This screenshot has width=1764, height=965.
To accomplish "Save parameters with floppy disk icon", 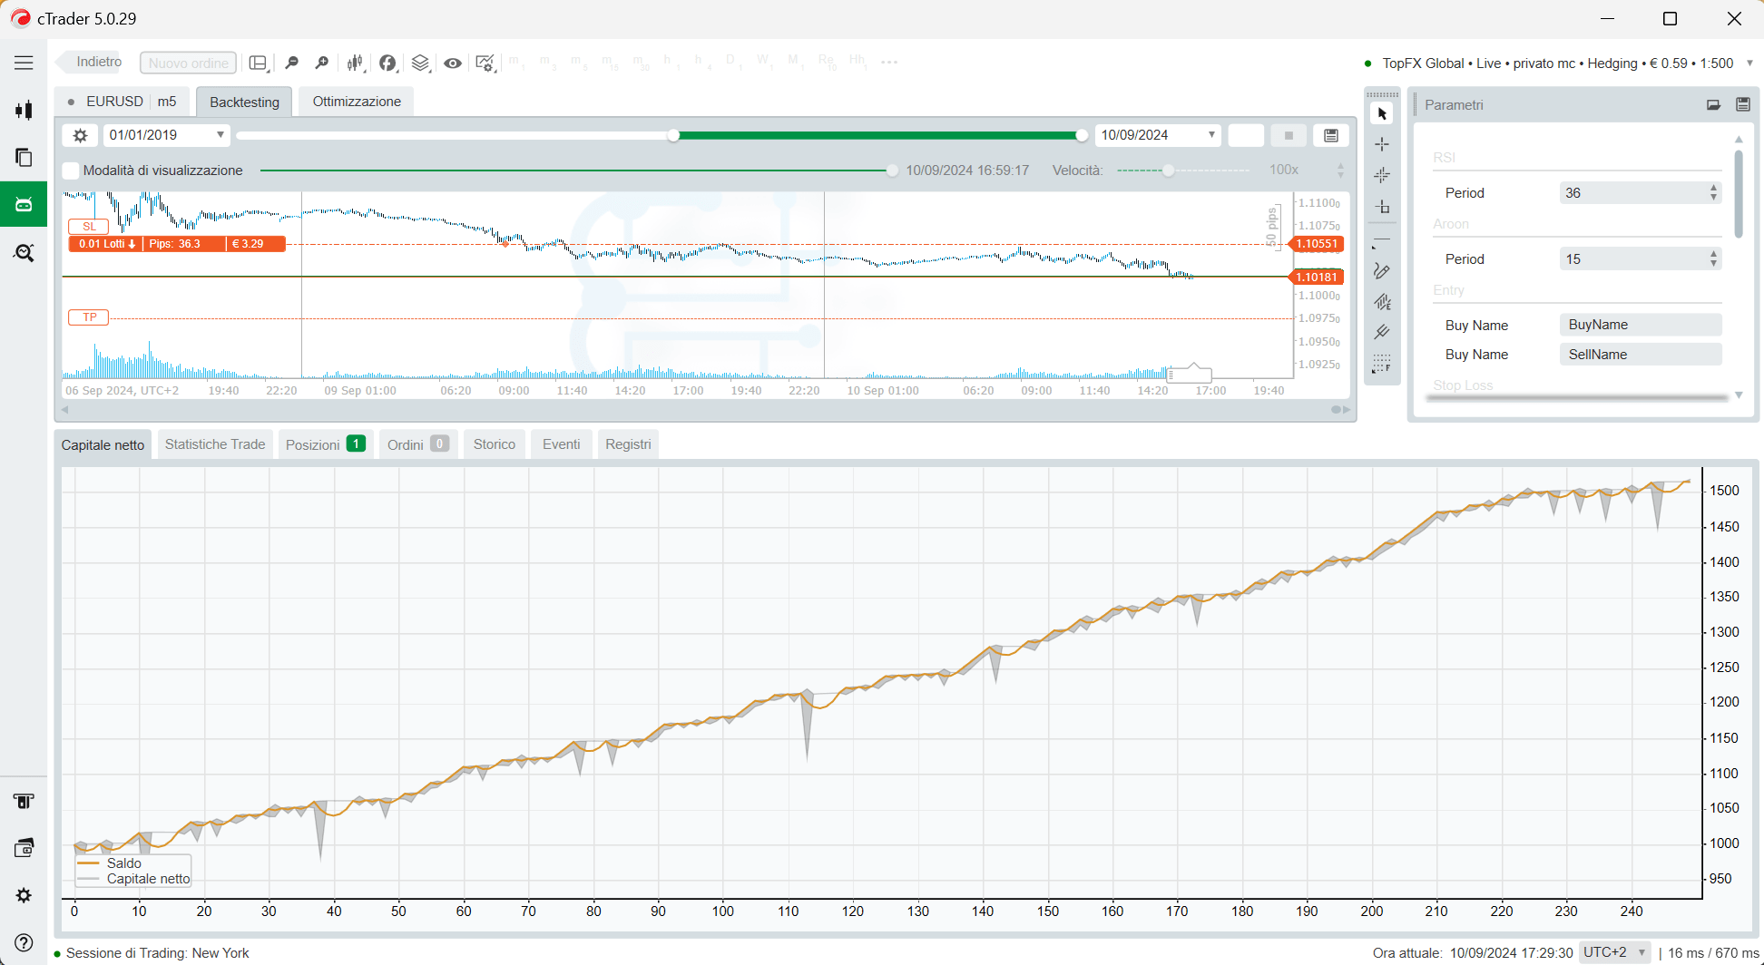I will coord(1743,105).
